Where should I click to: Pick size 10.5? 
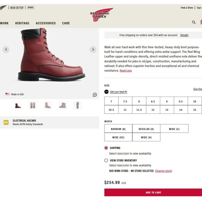[x=111, y=110]
